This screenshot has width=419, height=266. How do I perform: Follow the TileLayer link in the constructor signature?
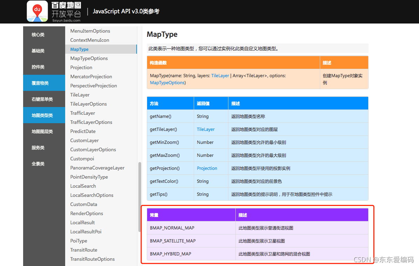click(220, 76)
